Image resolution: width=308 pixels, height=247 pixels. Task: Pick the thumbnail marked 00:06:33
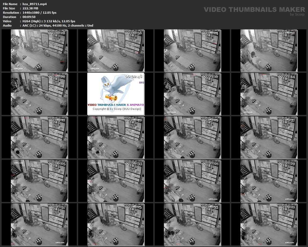116,181
